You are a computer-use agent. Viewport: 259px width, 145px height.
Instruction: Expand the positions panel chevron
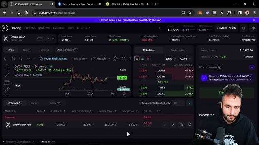point(189,103)
